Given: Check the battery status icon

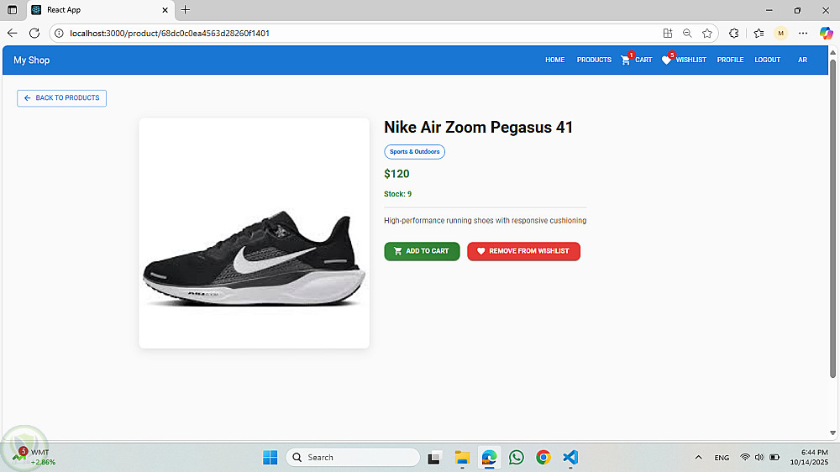Looking at the screenshot, I should [x=774, y=457].
